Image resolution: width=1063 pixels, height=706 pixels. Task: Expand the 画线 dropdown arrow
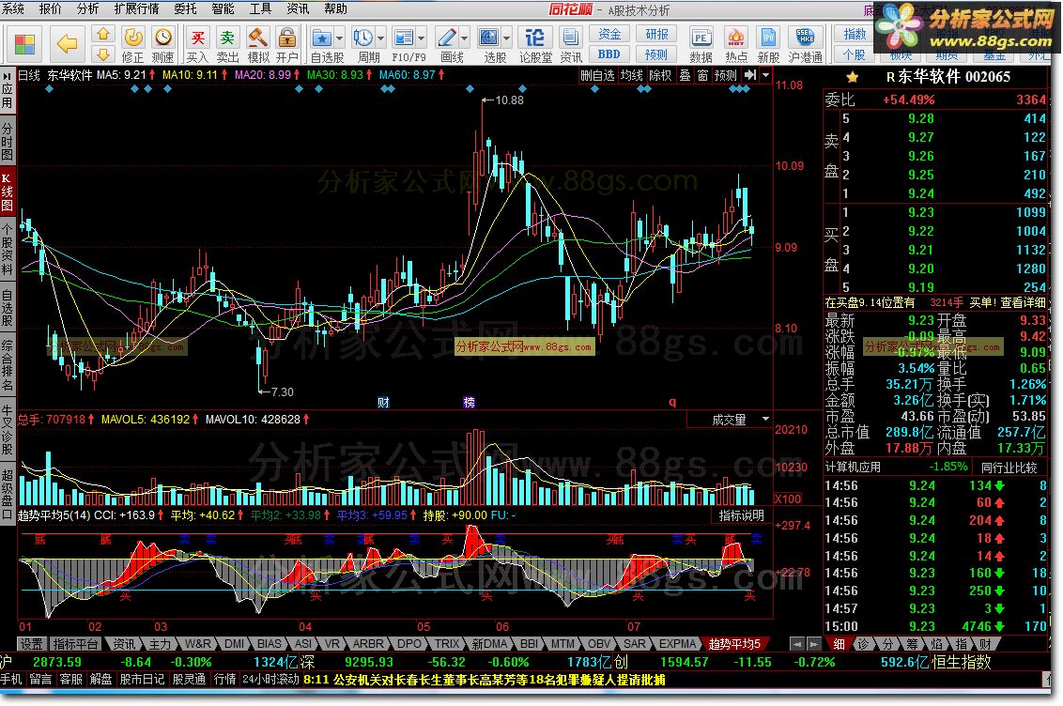465,38
